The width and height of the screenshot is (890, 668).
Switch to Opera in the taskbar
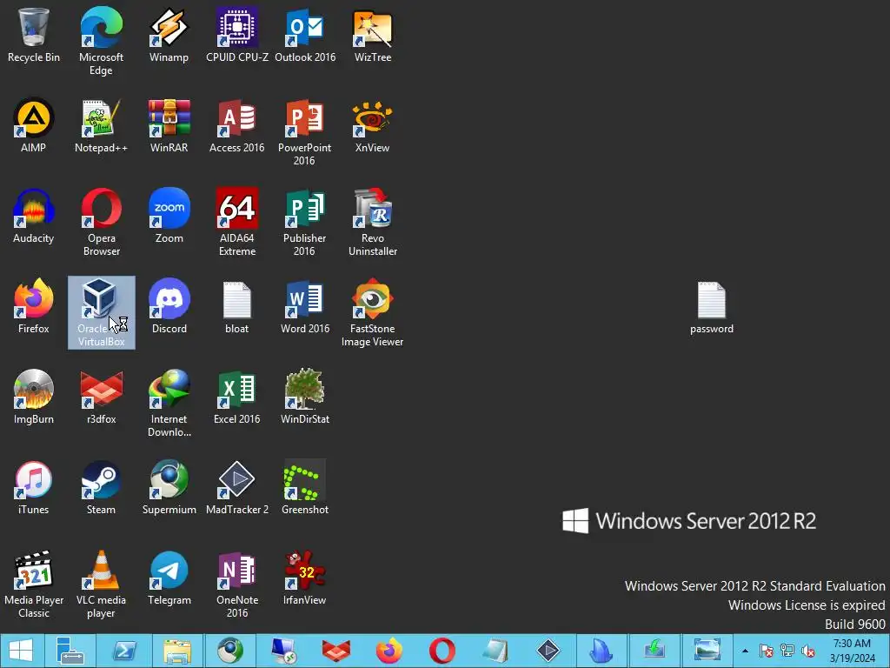coord(442,651)
